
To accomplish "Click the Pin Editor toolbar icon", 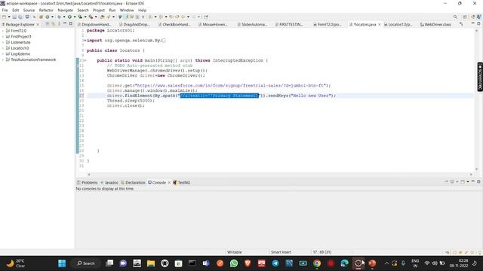I will click(206, 17).
